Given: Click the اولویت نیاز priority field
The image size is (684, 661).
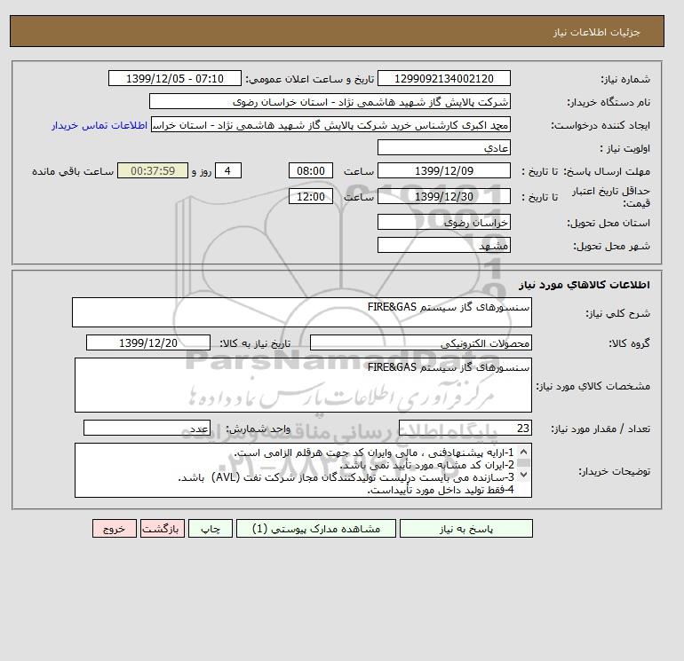Looking at the screenshot, I should 444,147.
